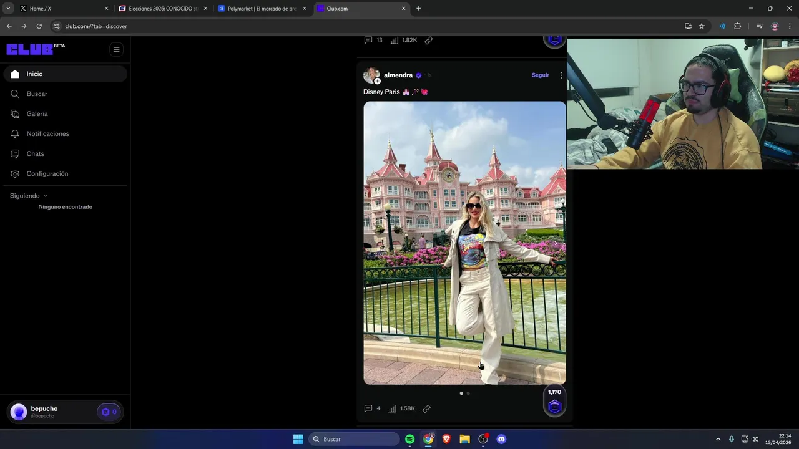Follow almendra with Seguir button
Viewport: 799px width, 449px height.
point(541,75)
